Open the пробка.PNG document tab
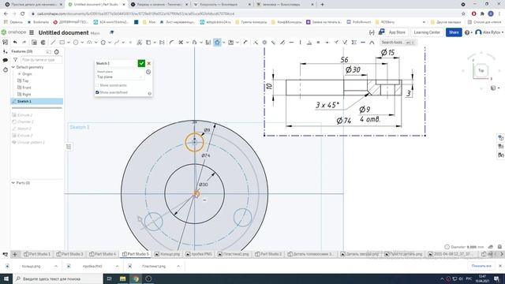505x284 pixels. [x=199, y=254]
